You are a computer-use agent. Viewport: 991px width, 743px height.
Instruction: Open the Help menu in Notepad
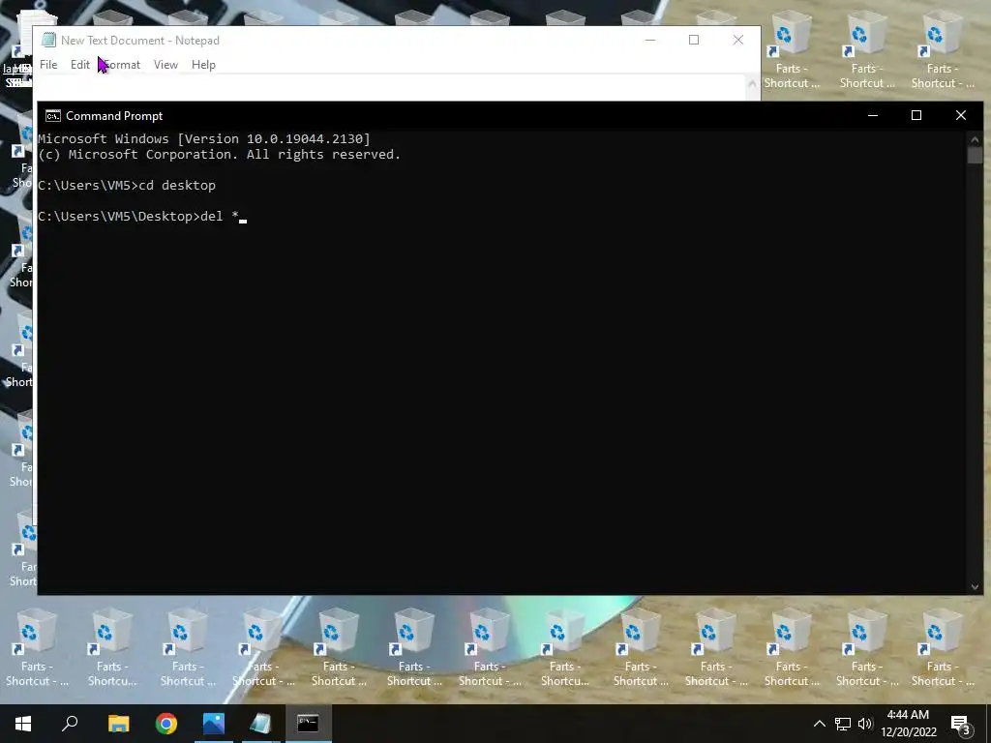203,65
